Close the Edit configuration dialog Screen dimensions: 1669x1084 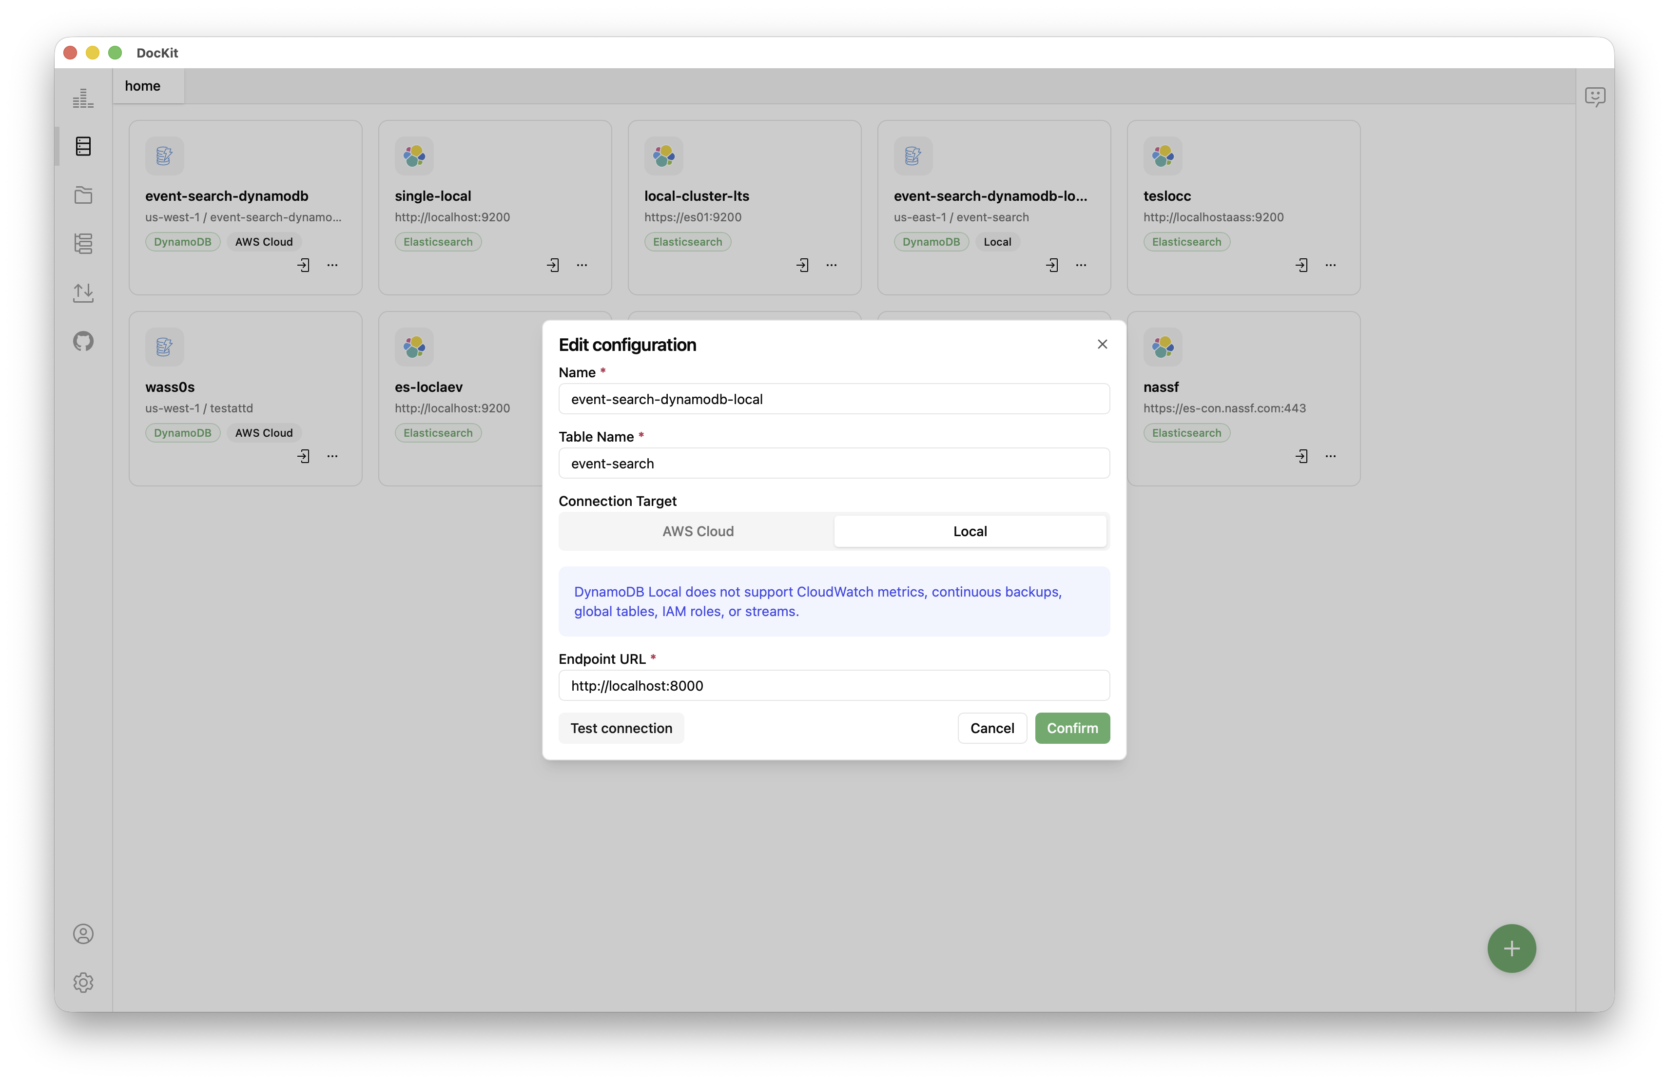coord(1102,344)
